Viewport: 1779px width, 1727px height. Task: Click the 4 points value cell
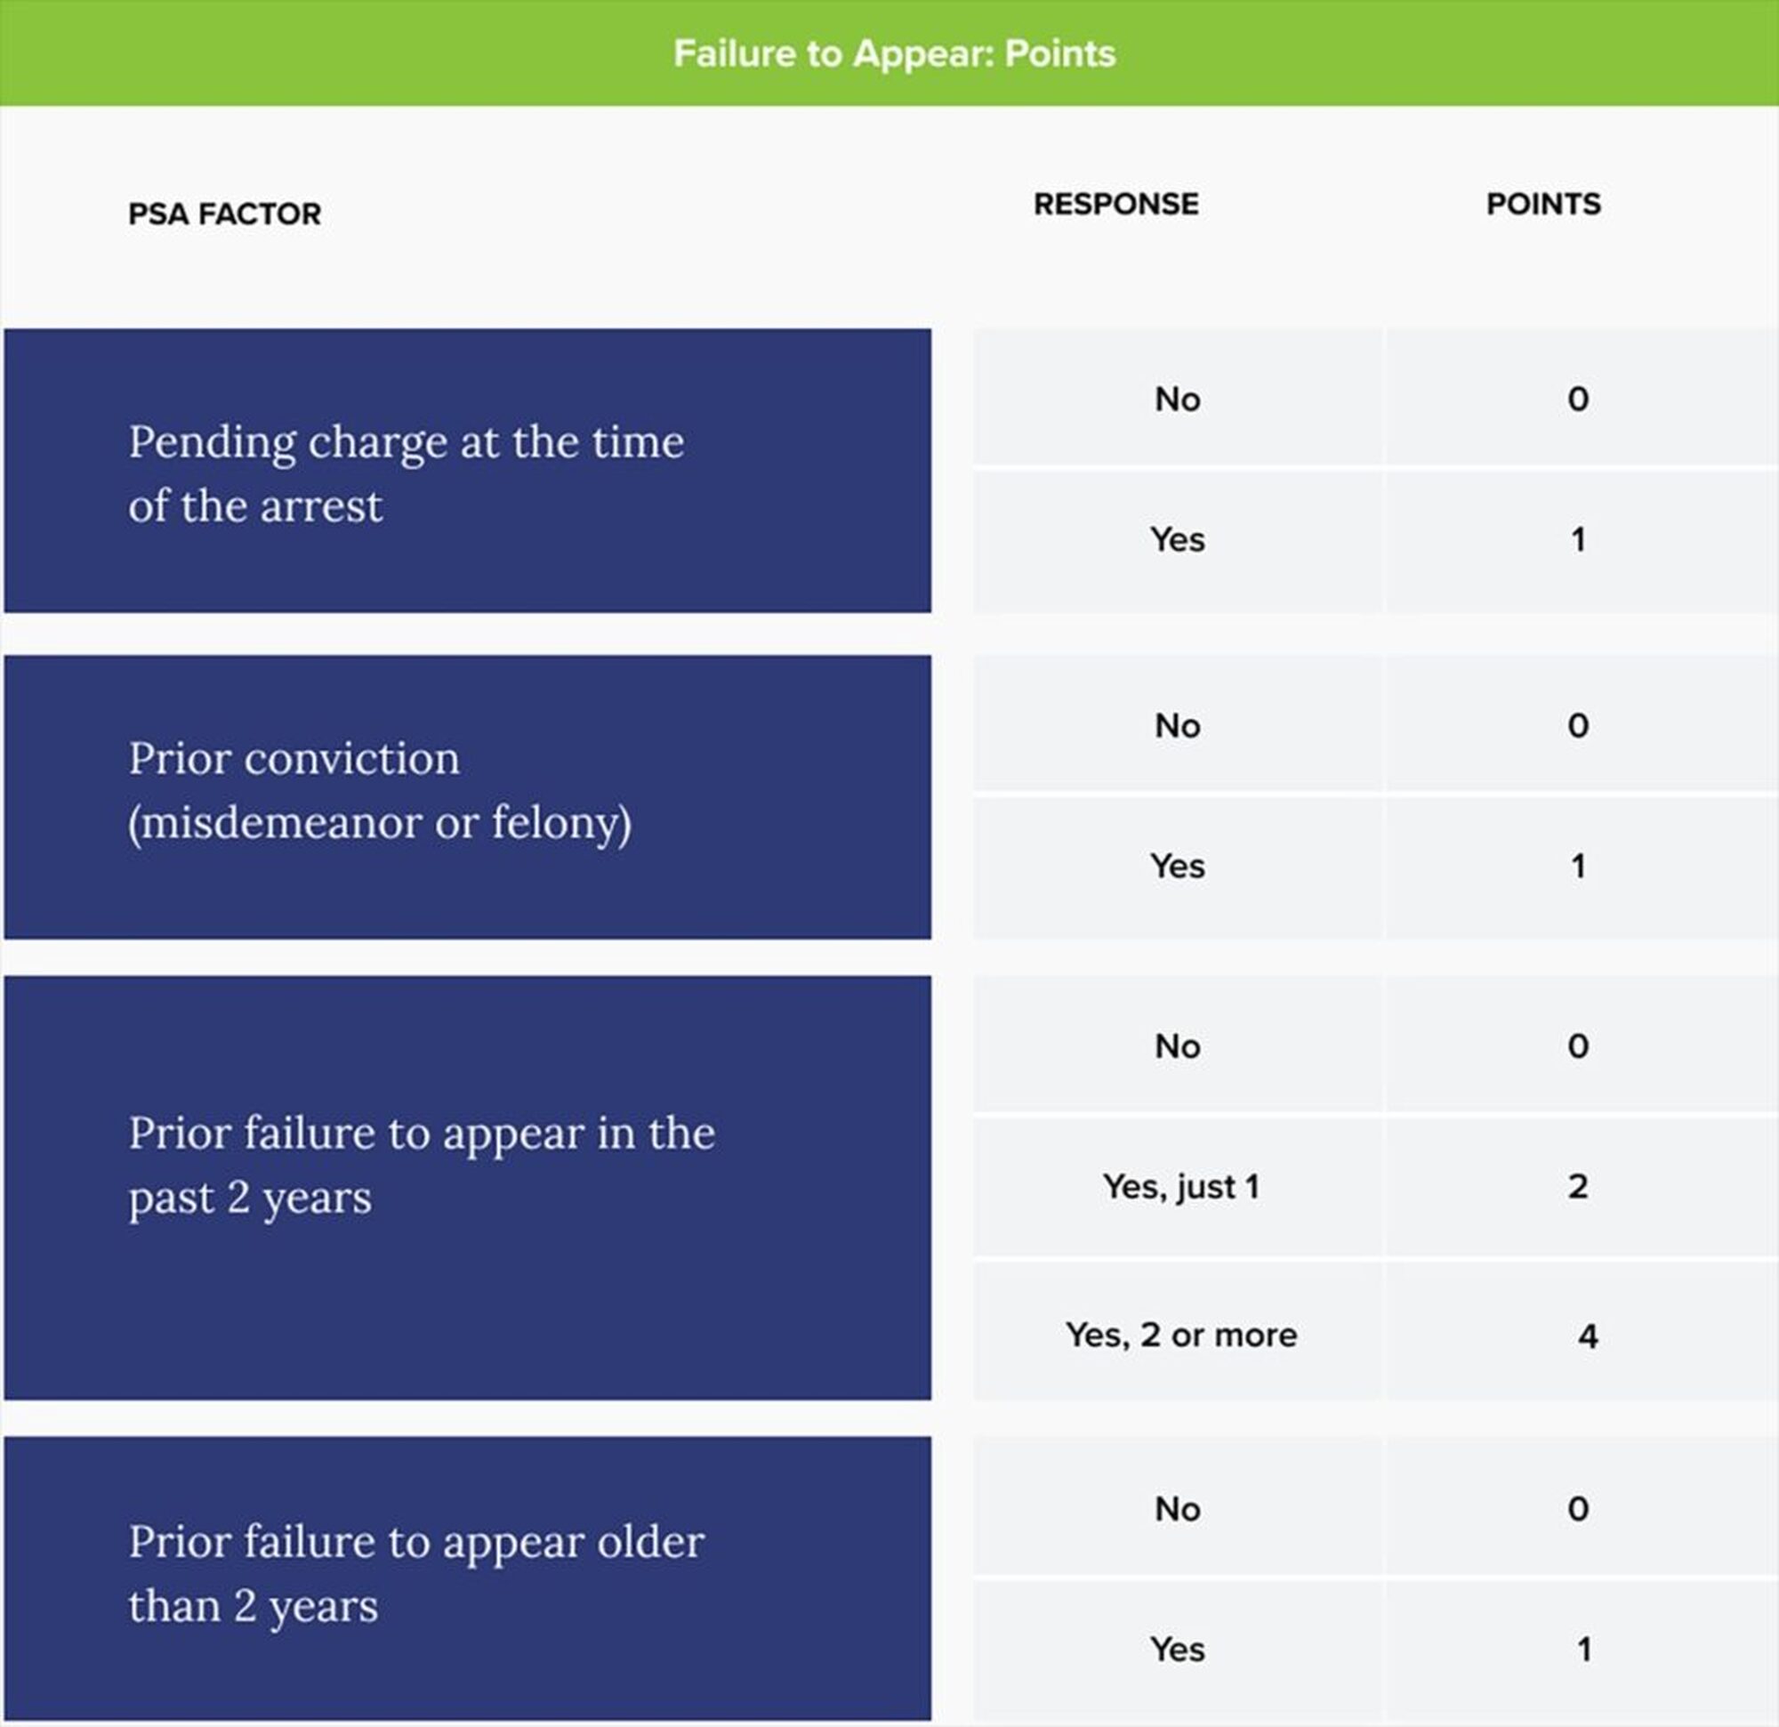pos(1587,1336)
